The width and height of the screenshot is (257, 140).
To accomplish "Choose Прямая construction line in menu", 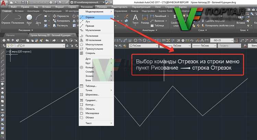I will (x=96, y=26).
